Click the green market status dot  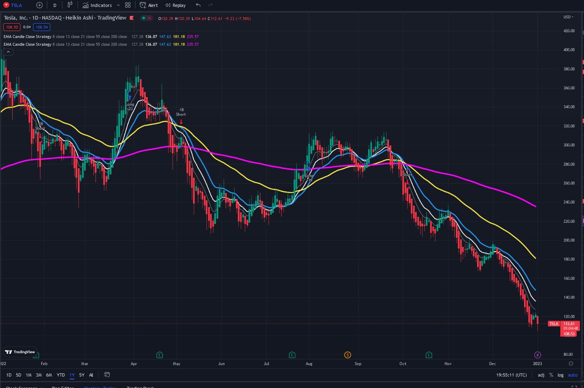pos(144,18)
